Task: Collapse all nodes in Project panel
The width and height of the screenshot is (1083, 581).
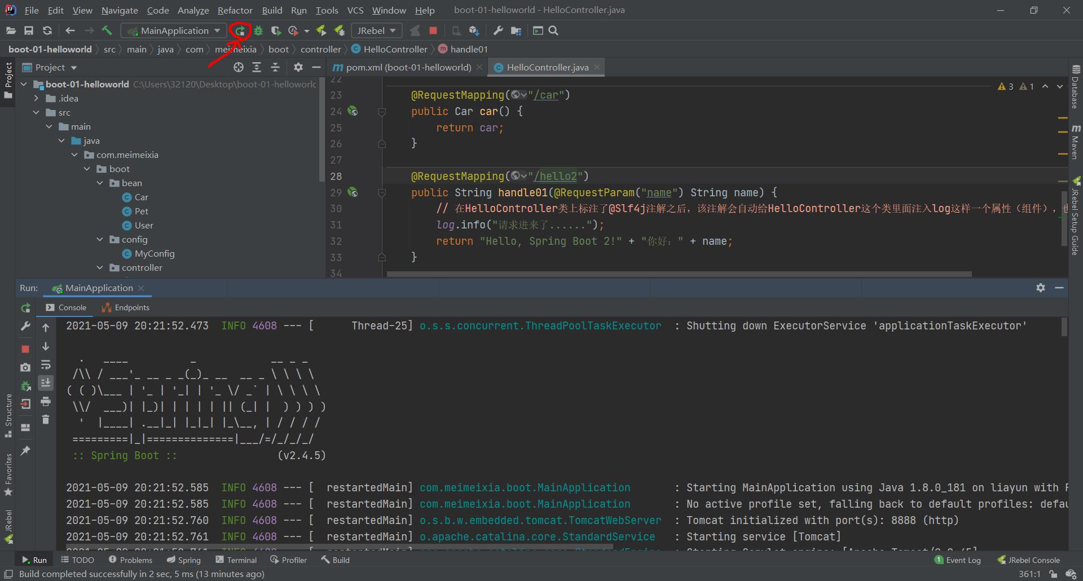Action: pos(275,68)
